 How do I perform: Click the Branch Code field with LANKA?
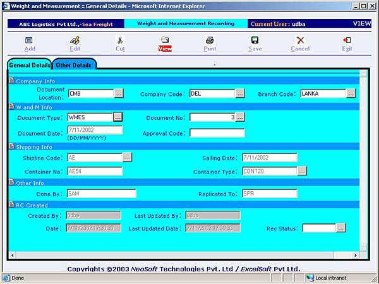(x=323, y=93)
